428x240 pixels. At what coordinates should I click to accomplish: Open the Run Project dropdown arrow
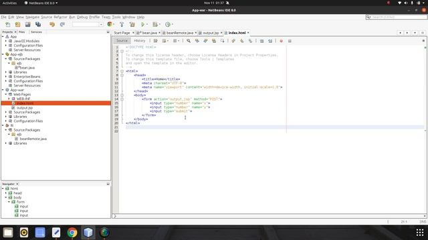coord(147,25)
